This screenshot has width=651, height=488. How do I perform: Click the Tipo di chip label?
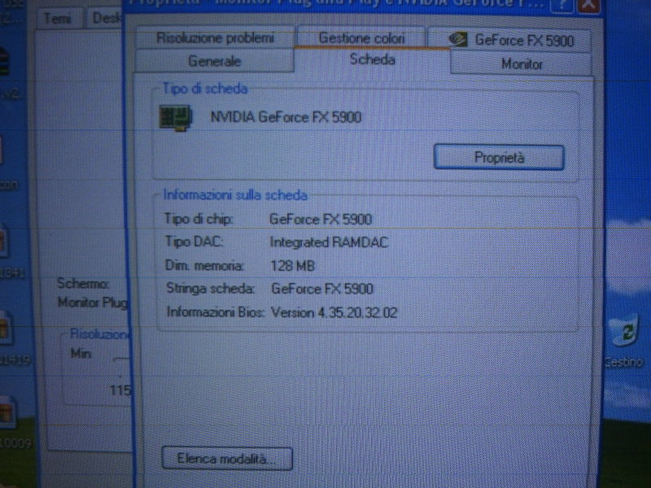(x=199, y=219)
